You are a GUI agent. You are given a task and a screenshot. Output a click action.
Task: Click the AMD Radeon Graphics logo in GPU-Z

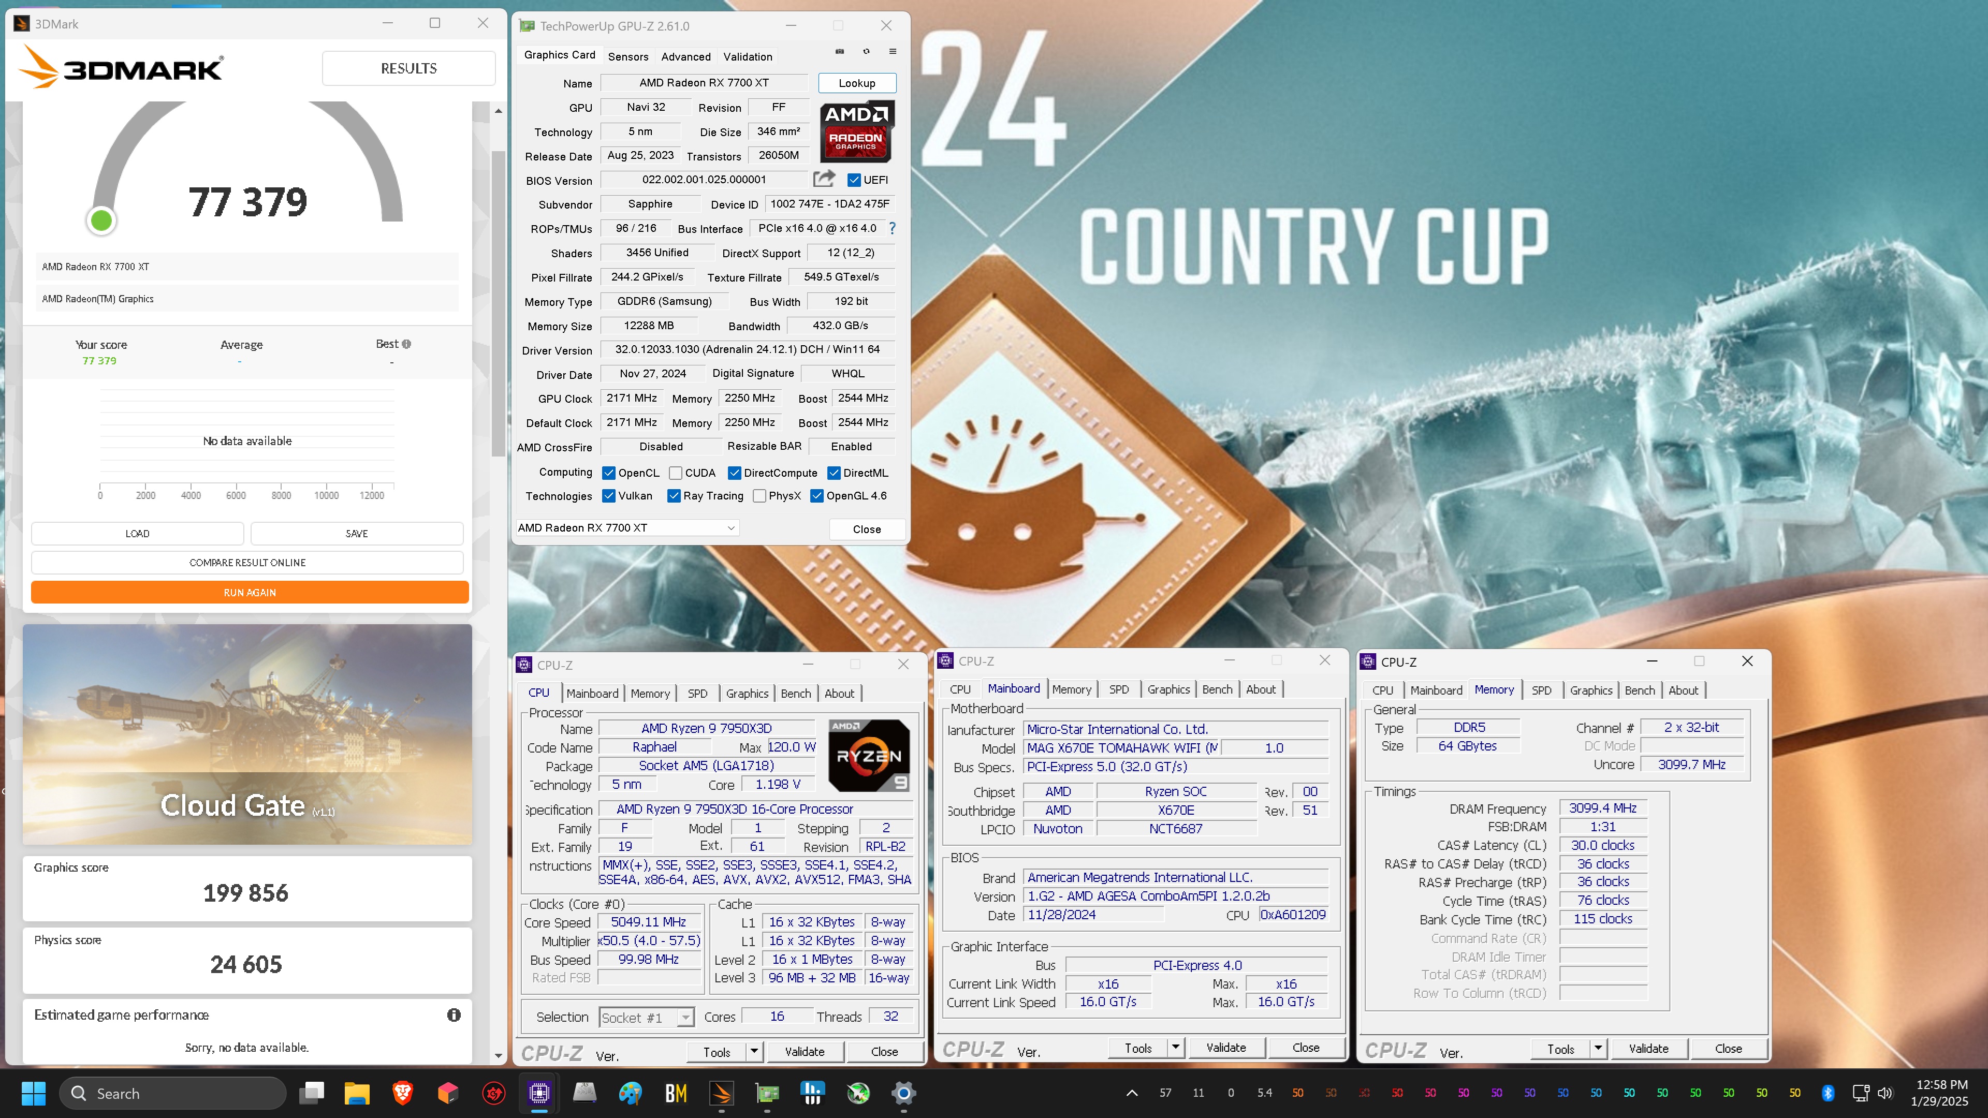[x=857, y=130]
